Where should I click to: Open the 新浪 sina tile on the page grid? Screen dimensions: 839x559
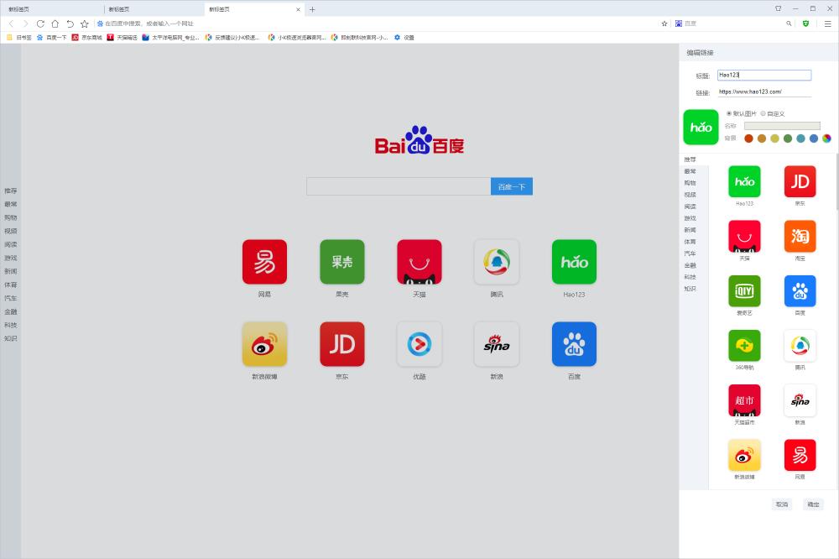point(497,344)
